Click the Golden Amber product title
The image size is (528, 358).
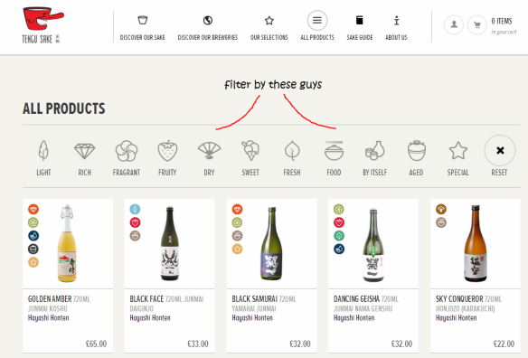point(50,298)
